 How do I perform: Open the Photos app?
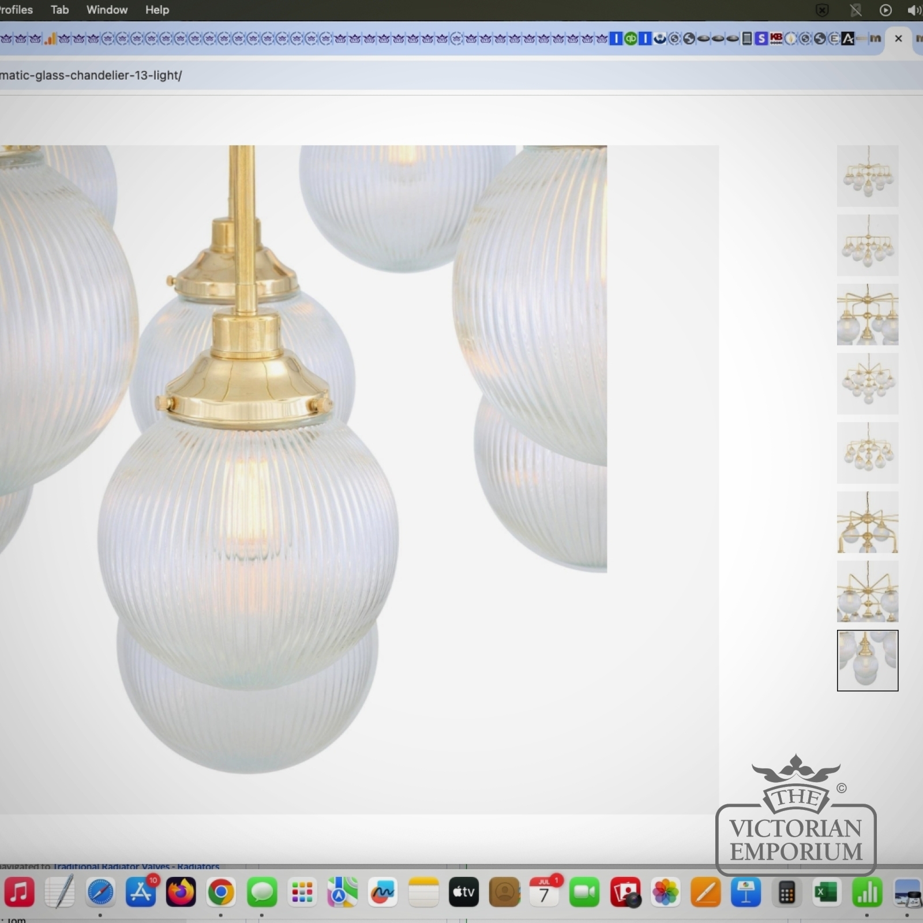(x=665, y=892)
